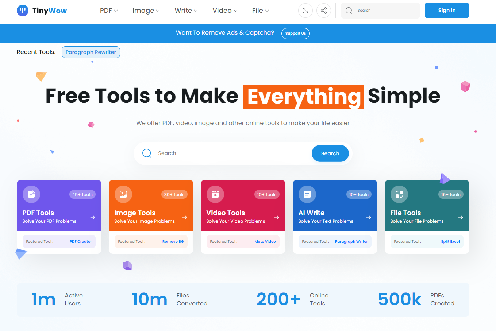Click the magnifier icon in hero search
Image resolution: width=496 pixels, height=331 pixels.
(147, 153)
